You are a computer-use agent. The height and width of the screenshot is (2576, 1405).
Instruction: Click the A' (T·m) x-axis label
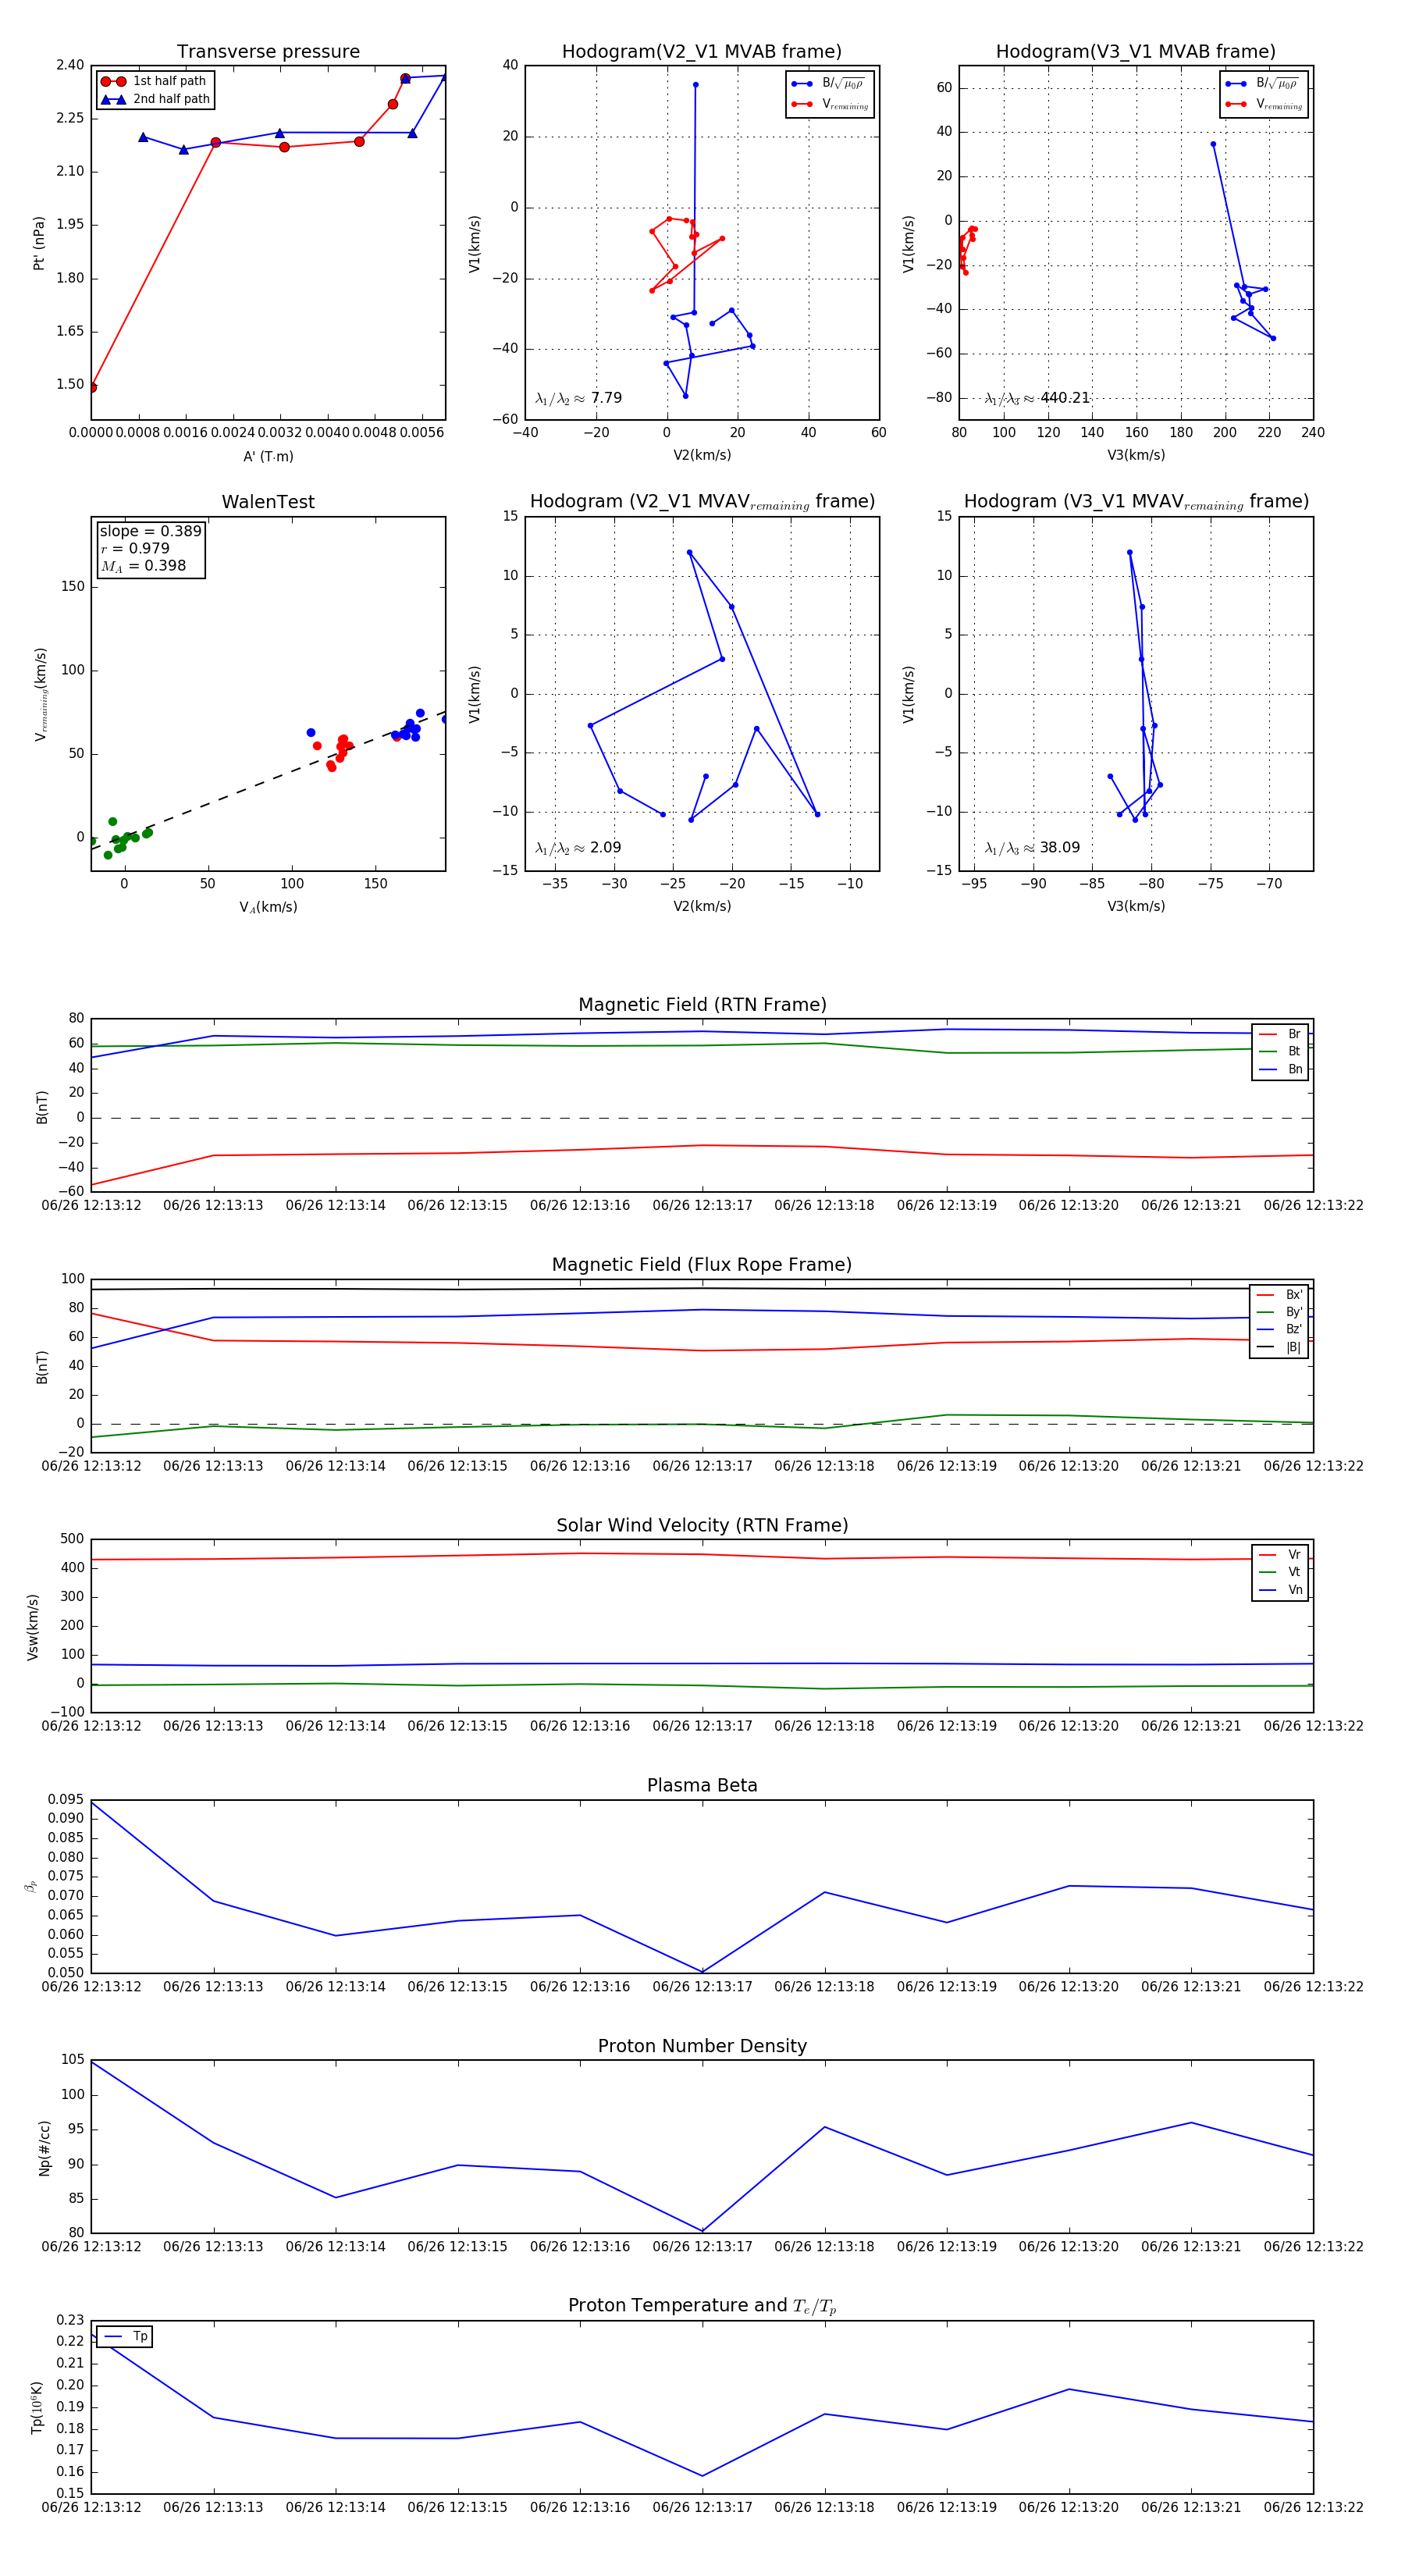tap(268, 456)
